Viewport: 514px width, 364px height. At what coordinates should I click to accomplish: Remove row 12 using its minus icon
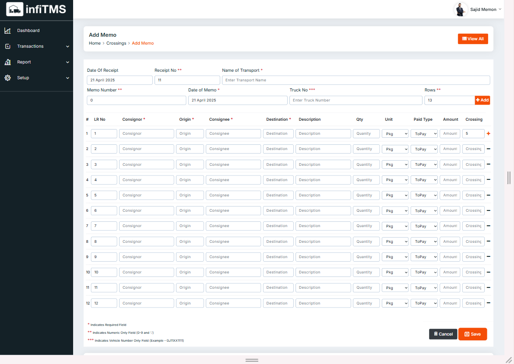[488, 303]
